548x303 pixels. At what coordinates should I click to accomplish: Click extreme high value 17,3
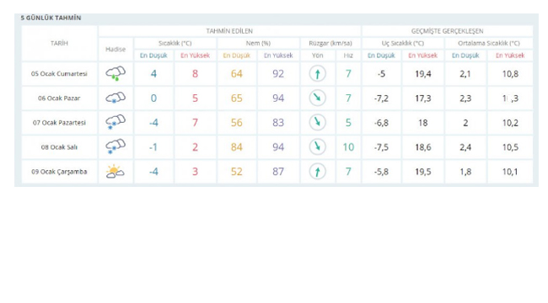423,98
